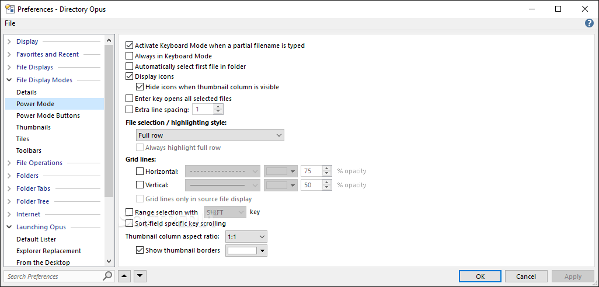599x287 pixels.
Task: Click the Extra line spacing number field
Action: click(203, 110)
